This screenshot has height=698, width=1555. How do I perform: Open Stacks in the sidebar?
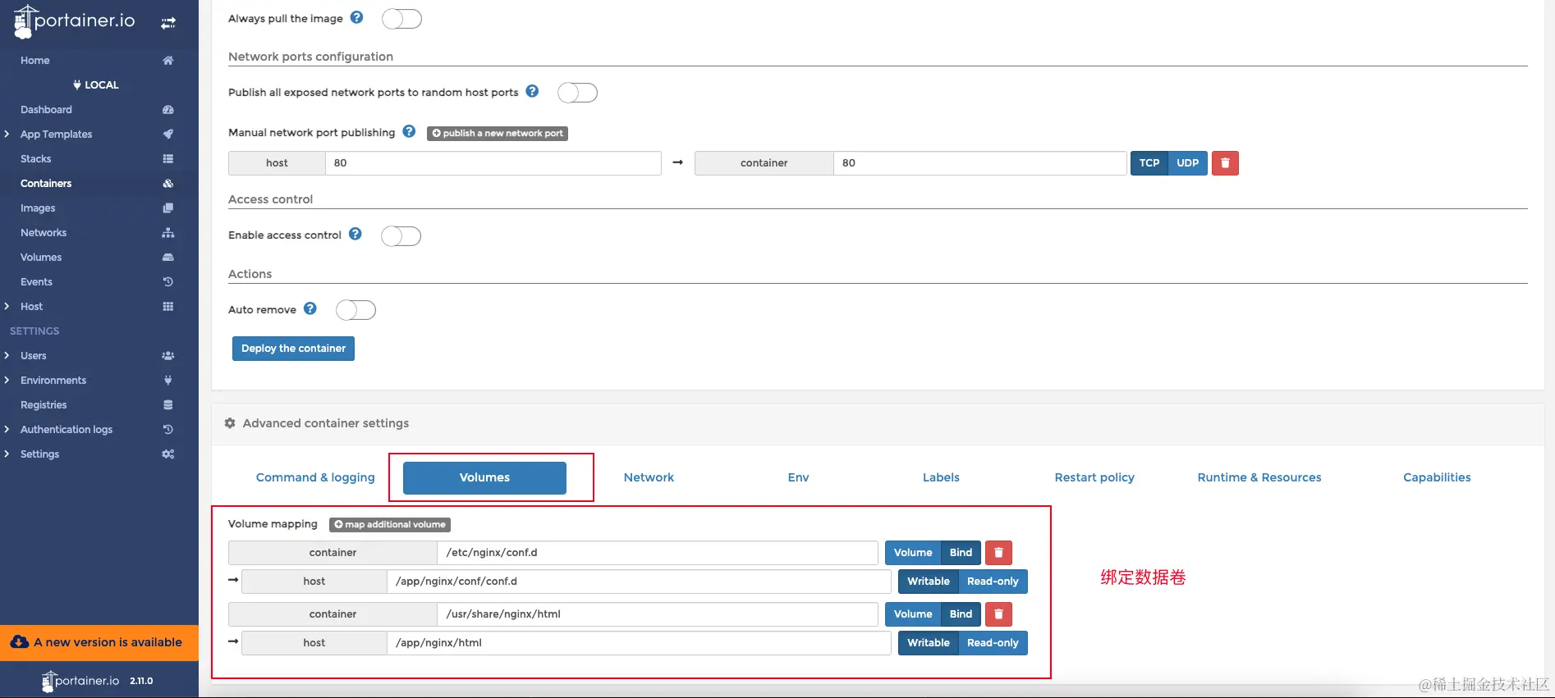36,159
